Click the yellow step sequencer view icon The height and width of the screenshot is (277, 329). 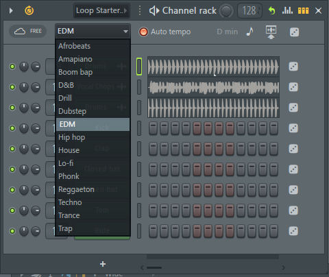click(x=303, y=10)
